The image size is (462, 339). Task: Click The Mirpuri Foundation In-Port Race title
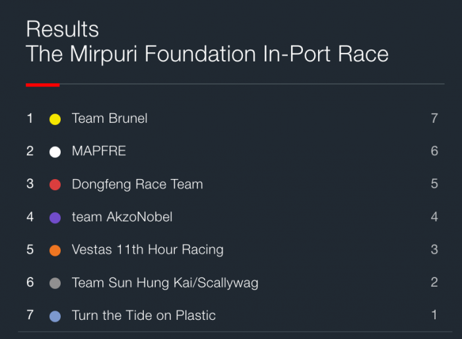pyautogui.click(x=207, y=54)
